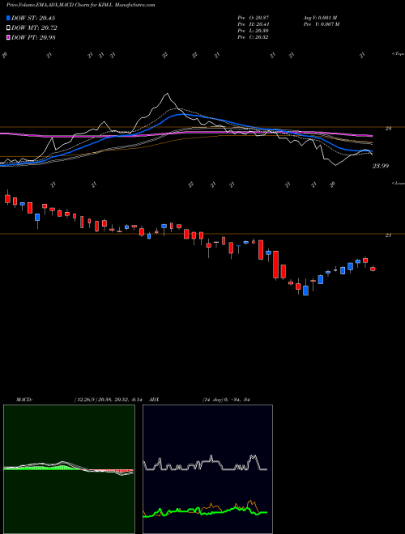The image size is (405, 534).
Task: Click the 'Pre H: 20.41' value
Action: (253, 24)
